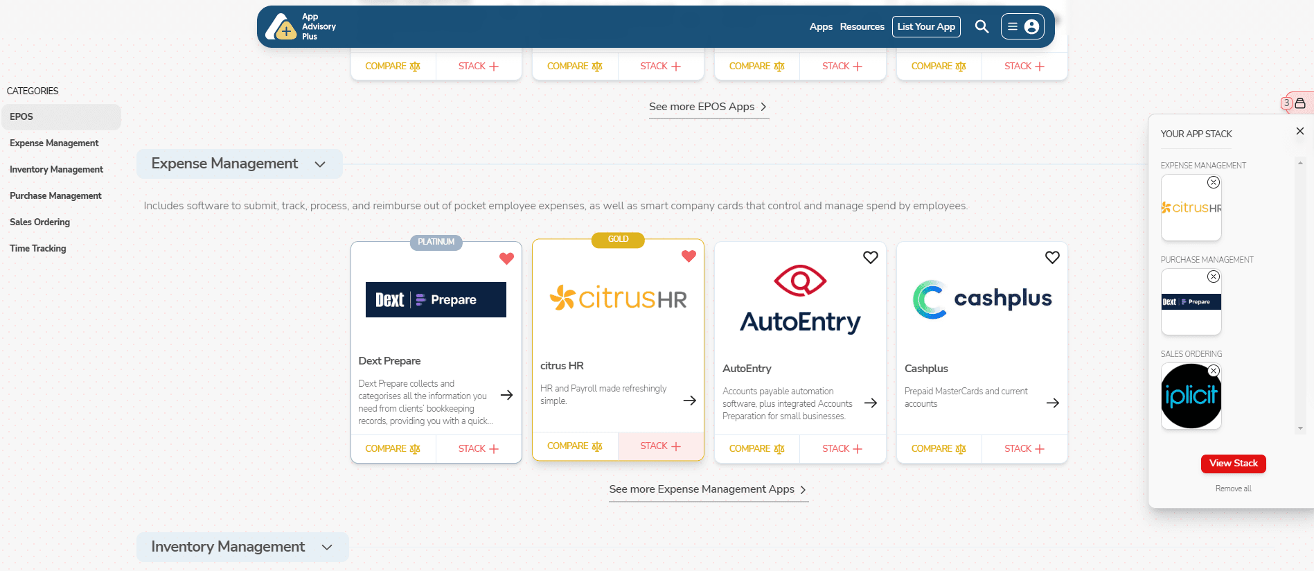Remove iplicit from the app stack
This screenshot has width=1314, height=571.
pos(1213,371)
